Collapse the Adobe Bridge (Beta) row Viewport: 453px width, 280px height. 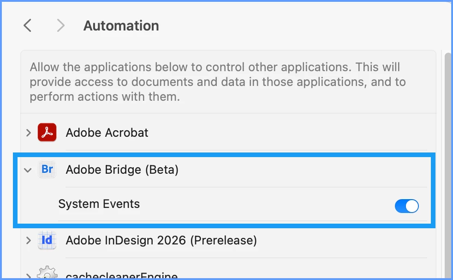pos(28,170)
